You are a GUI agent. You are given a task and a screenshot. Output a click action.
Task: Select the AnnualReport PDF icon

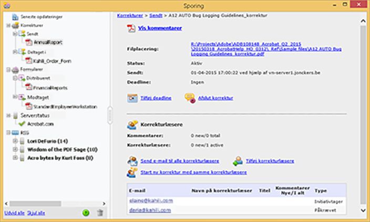pos(29,42)
